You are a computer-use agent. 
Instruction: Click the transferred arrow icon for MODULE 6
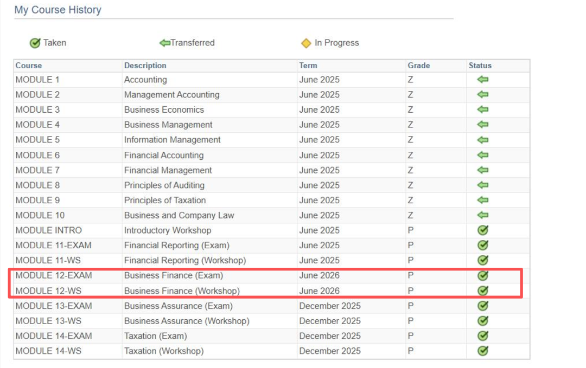(483, 155)
